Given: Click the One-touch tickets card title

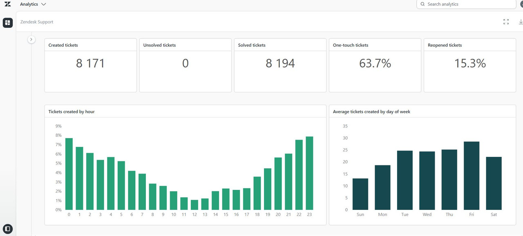Looking at the screenshot, I should coord(351,45).
